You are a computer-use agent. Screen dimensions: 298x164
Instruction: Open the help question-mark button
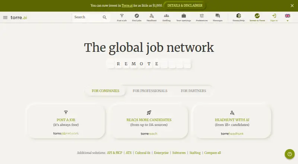(x=290, y=154)
